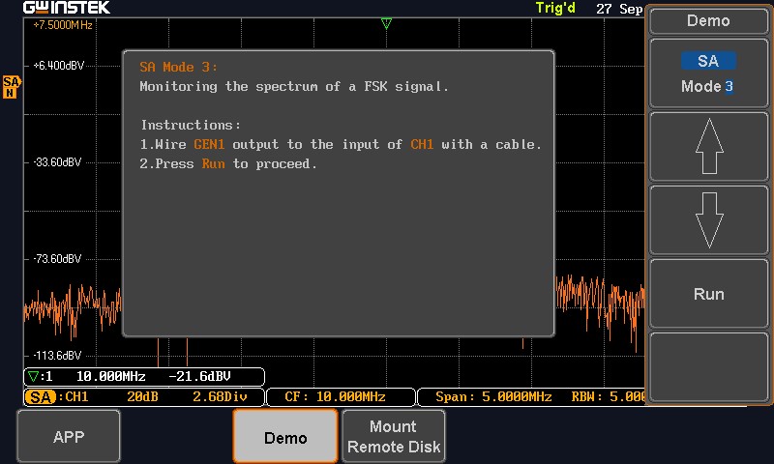Viewport: 774px width, 464px height.
Task: Click the orange SA badge in status bar
Action: (41, 396)
